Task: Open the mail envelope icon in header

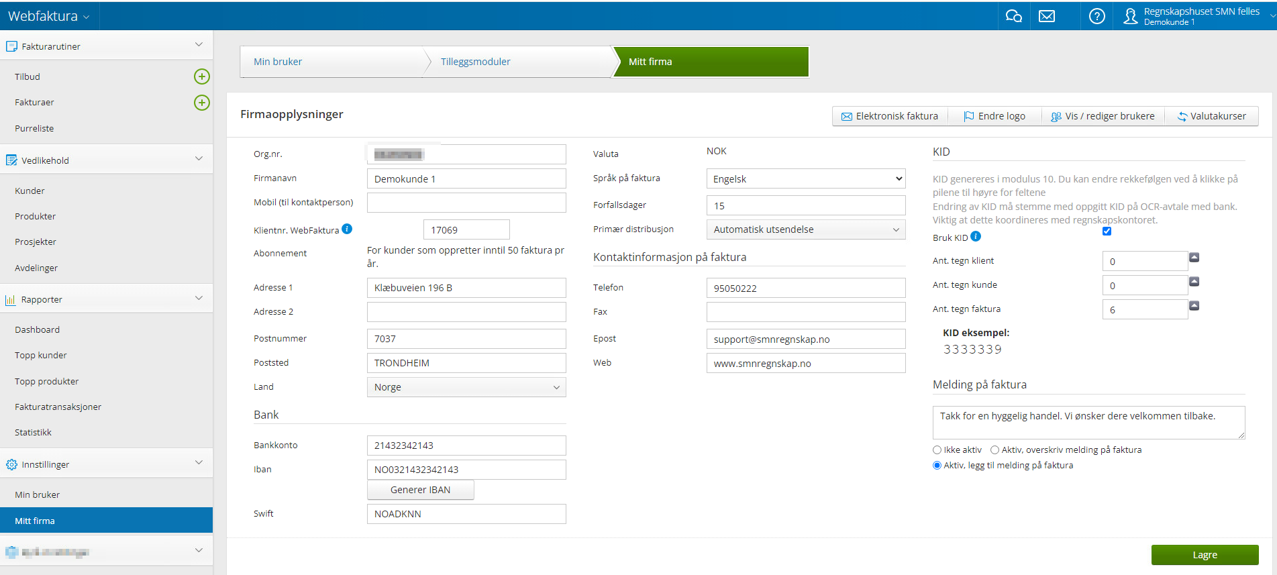Action: click(x=1047, y=16)
